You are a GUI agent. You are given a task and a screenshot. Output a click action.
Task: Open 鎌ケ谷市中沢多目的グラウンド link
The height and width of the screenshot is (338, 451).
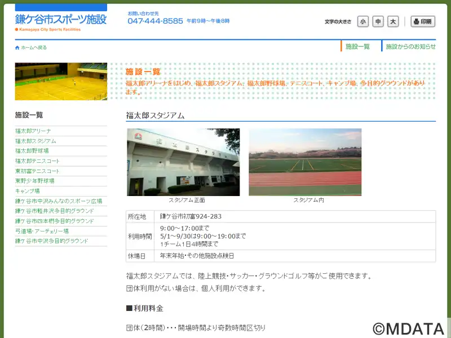click(52, 241)
